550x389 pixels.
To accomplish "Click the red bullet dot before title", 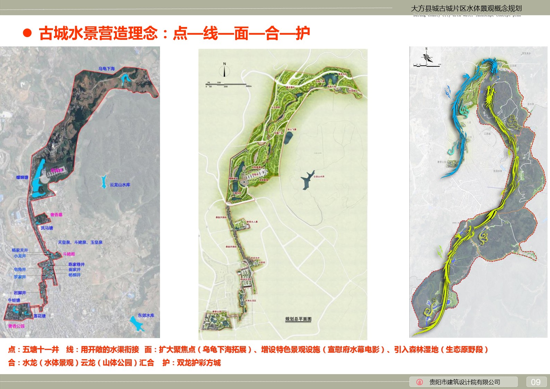I will pos(27,33).
